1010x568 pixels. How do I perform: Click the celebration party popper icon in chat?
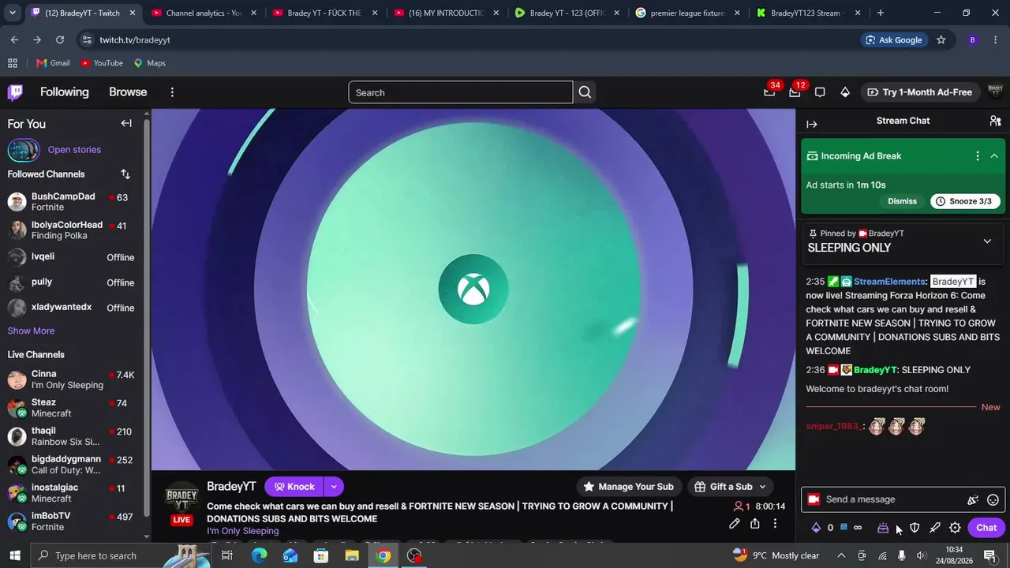(973, 499)
